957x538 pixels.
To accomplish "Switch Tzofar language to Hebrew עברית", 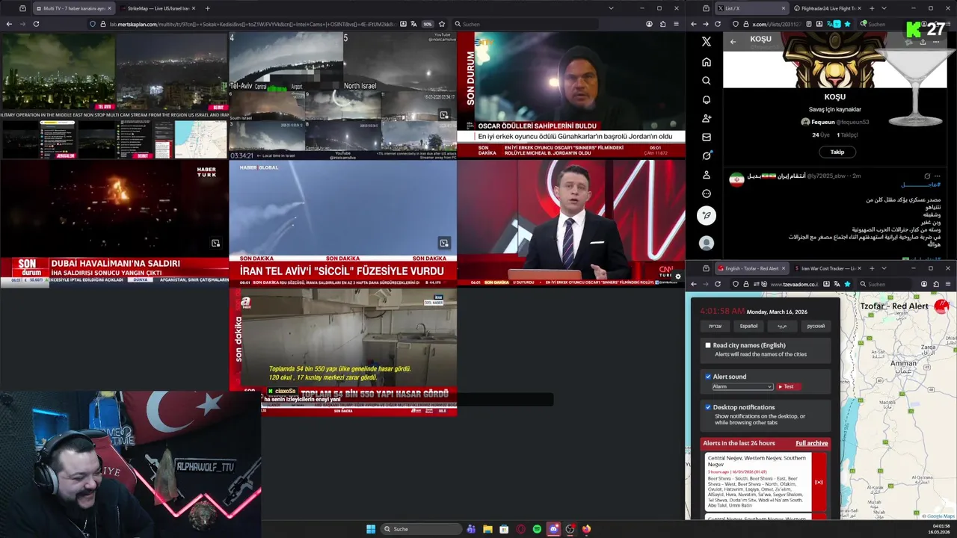I will coord(716,326).
